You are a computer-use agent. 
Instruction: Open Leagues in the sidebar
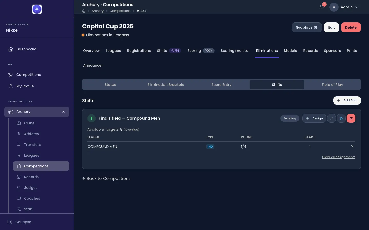[41, 155]
